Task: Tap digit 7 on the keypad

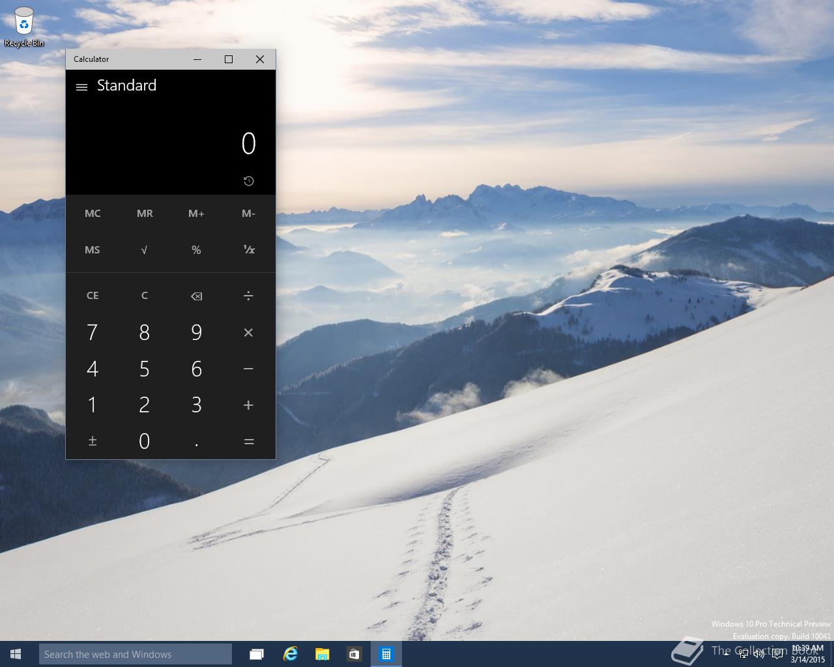Action: point(93,332)
